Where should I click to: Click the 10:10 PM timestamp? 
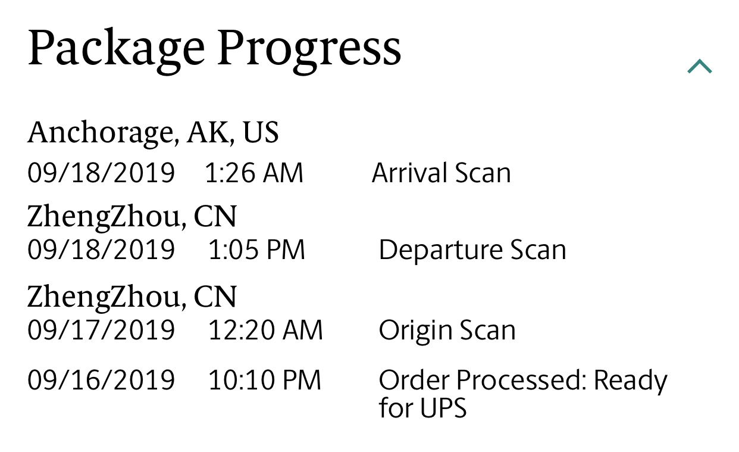[265, 380]
